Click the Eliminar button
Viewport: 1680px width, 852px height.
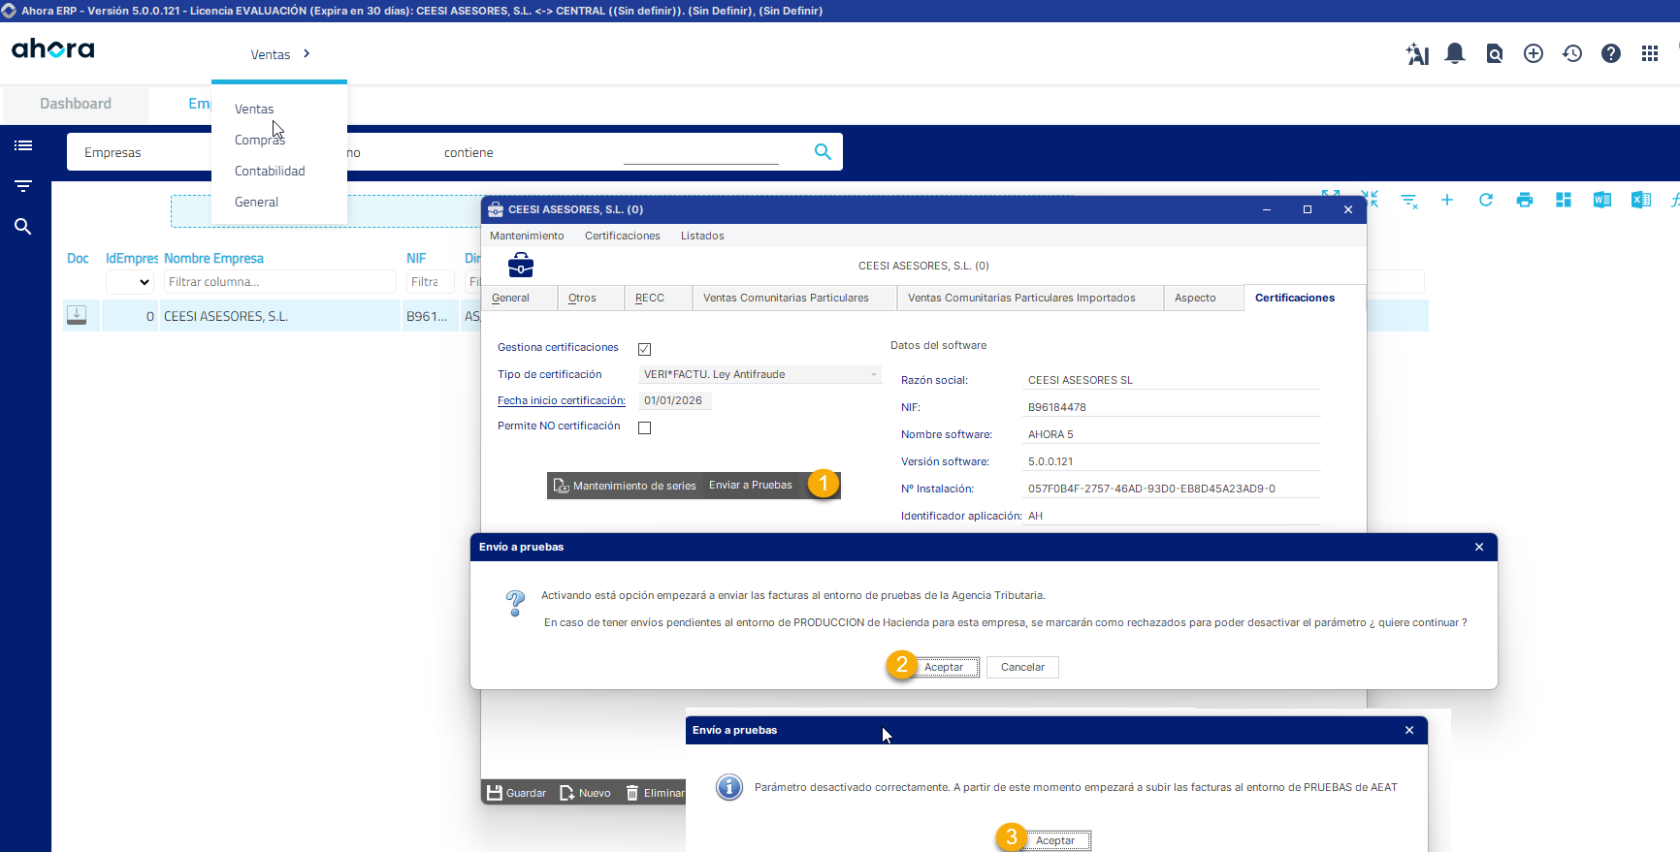(x=655, y=793)
